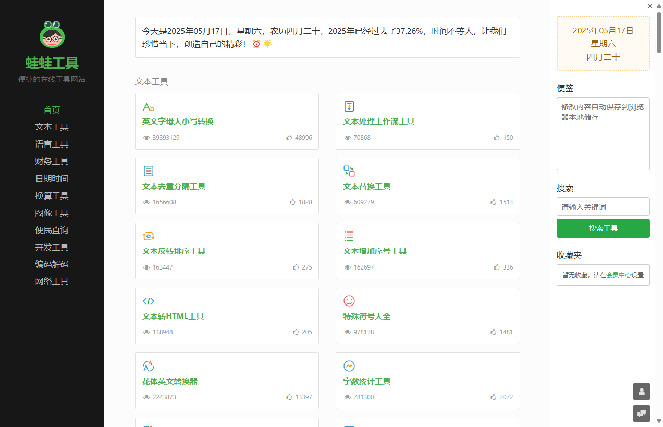
Task: Open 编码解码 from the sidebar
Action: click(x=52, y=264)
